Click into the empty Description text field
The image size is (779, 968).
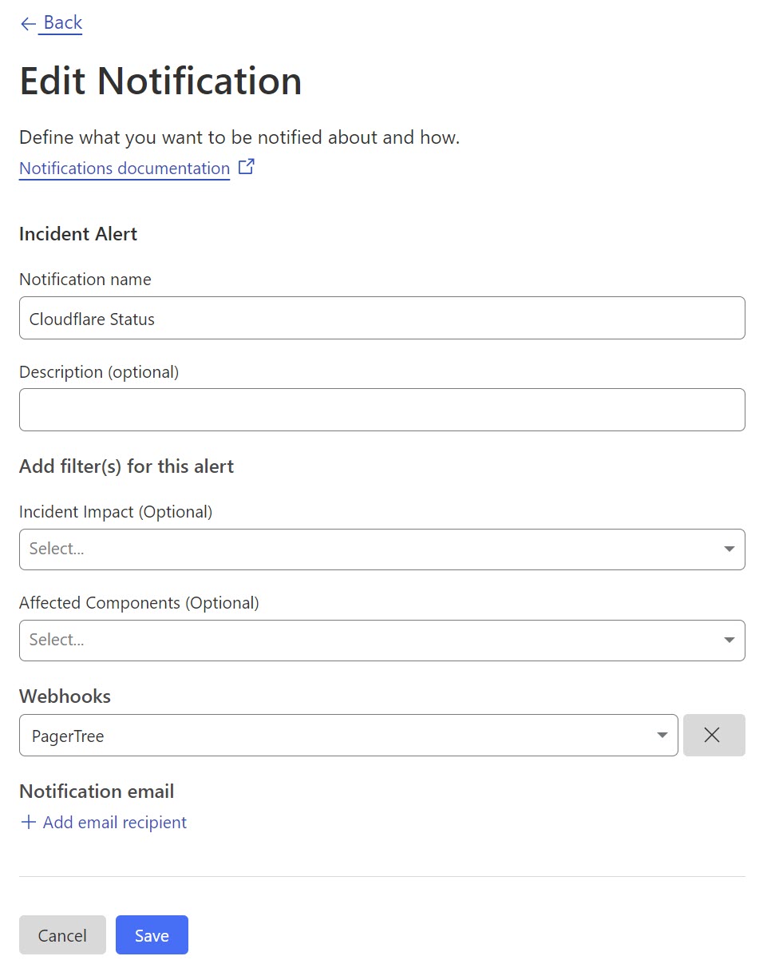(382, 410)
